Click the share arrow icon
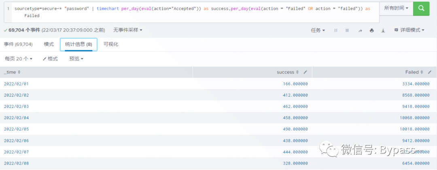Image resolution: width=437 pixels, height=170 pixels. [360, 30]
